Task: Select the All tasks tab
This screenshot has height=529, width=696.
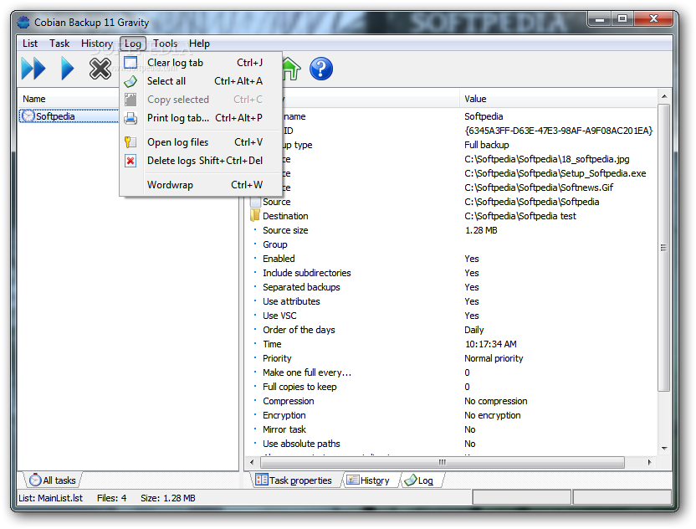Action: (x=53, y=480)
